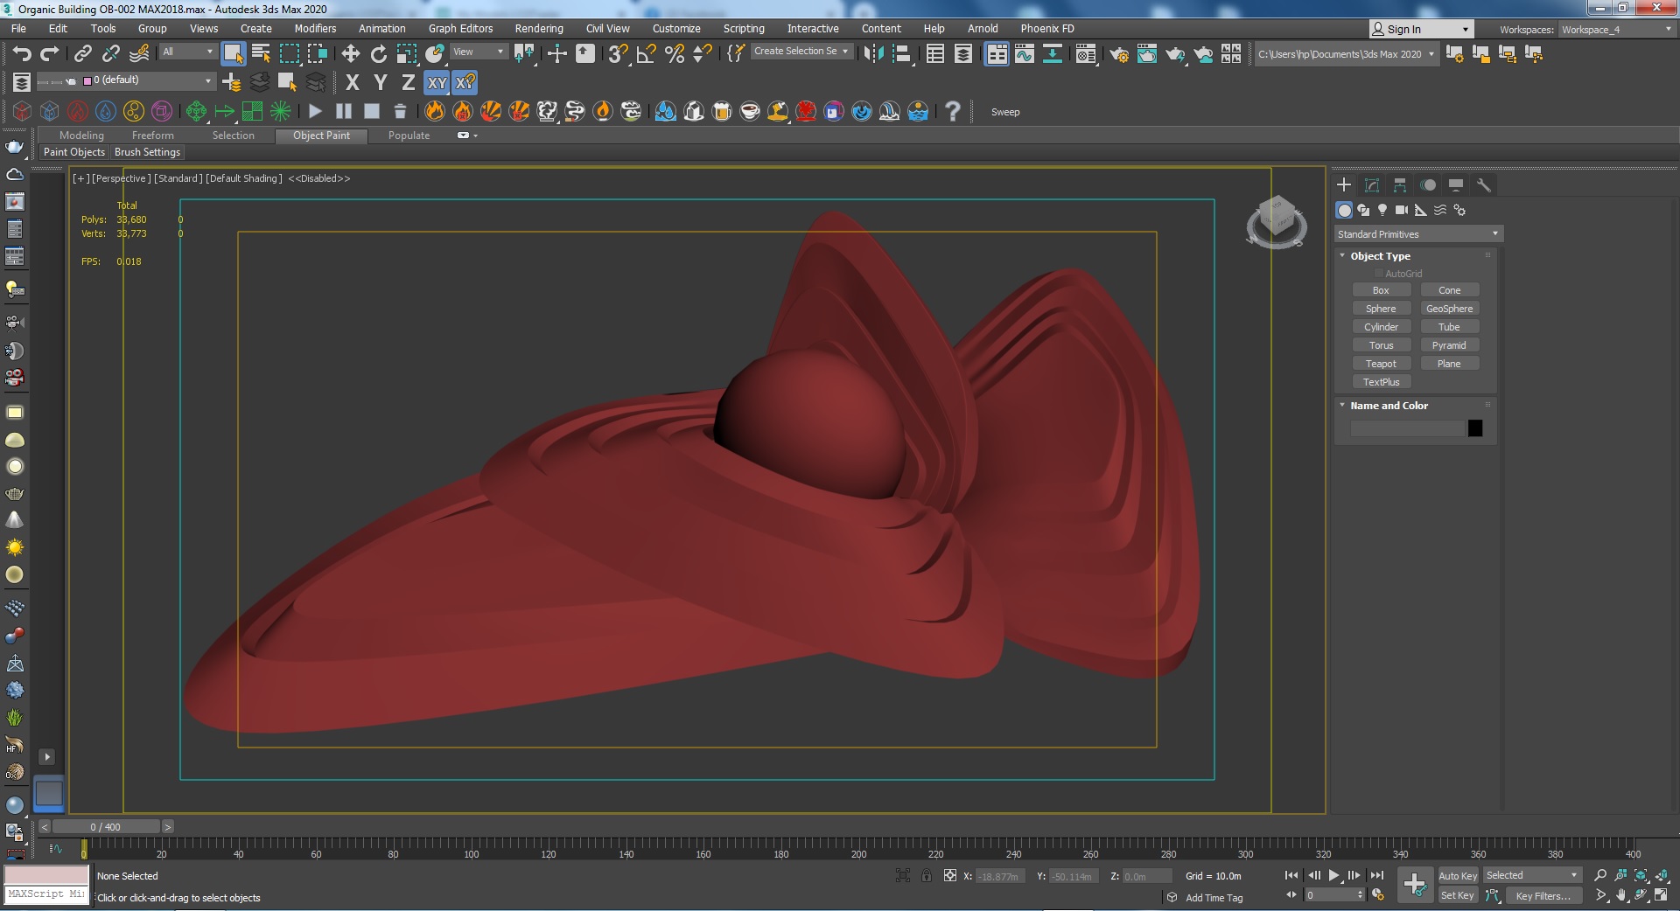Select the Rotate tool icon
The width and height of the screenshot is (1680, 911).
379,54
